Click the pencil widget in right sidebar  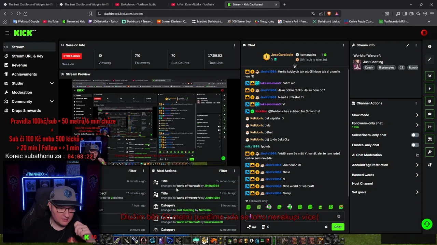429,59
